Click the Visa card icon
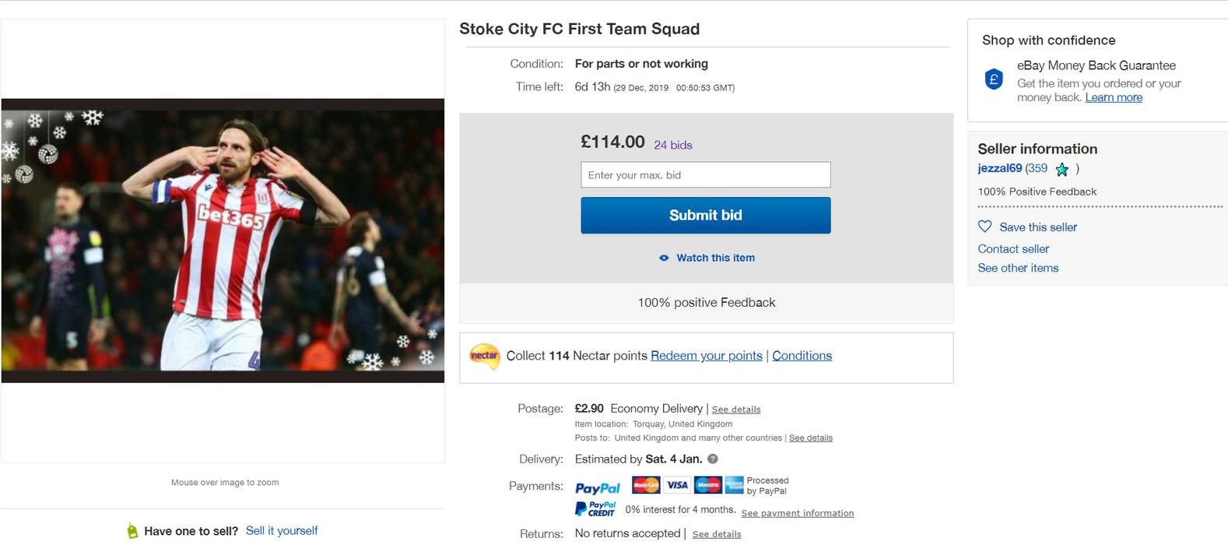This screenshot has width=1228, height=545. click(x=677, y=485)
